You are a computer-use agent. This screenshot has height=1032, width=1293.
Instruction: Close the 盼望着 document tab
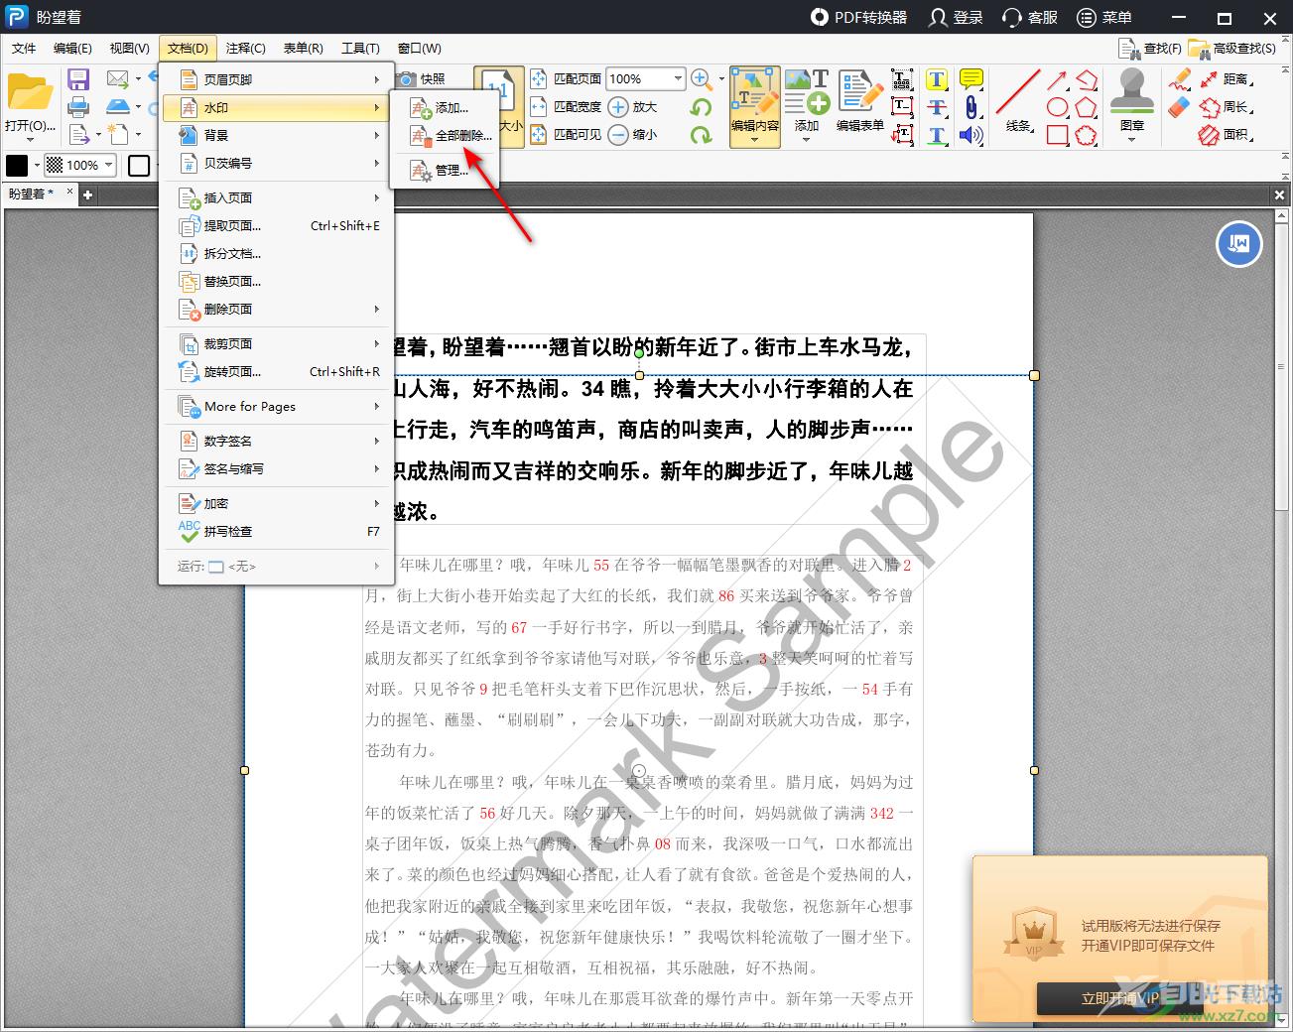click(70, 192)
